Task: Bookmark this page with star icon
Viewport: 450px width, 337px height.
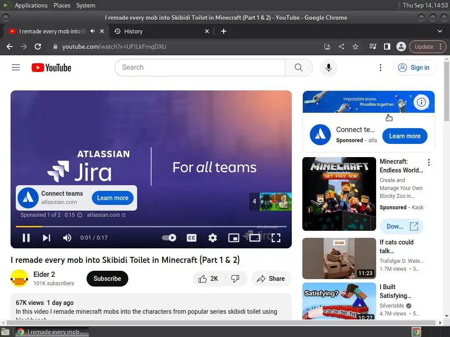Action: click(355, 47)
